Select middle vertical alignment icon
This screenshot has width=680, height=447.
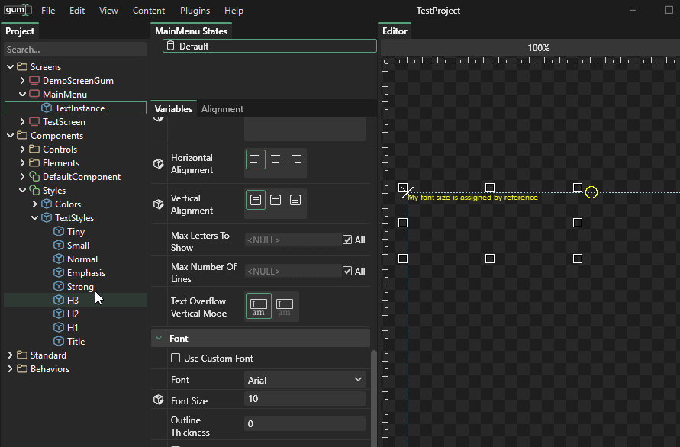[276, 200]
